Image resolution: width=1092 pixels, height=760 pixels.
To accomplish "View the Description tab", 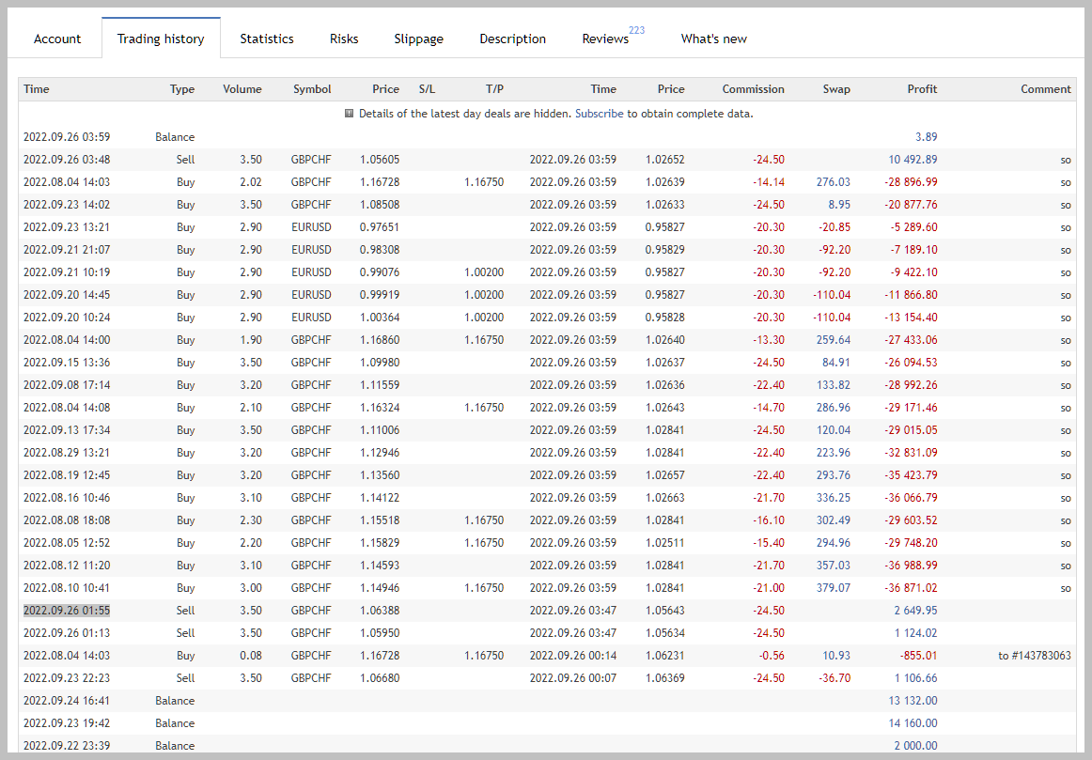I will point(512,39).
